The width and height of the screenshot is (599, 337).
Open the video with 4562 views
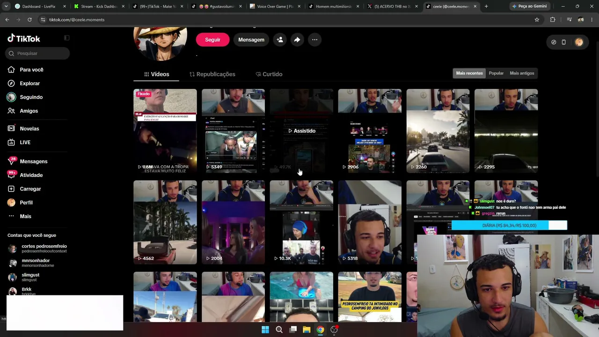pos(165,222)
